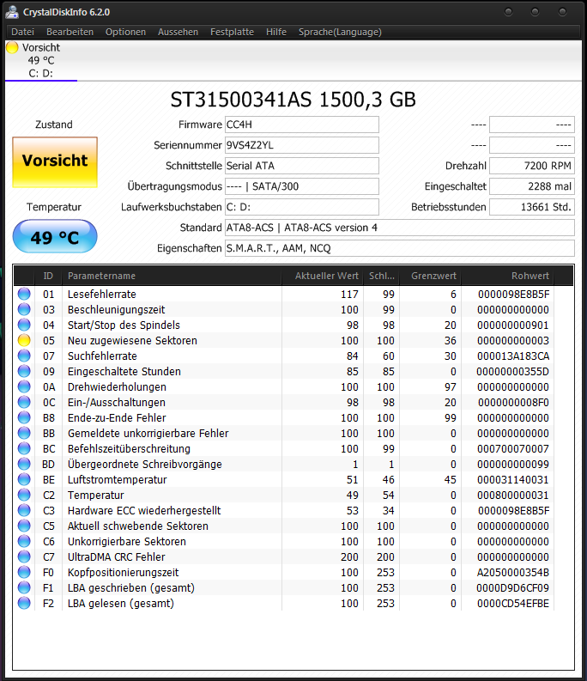Click status icon of Unkorrigierbare Sektoren row
The height and width of the screenshot is (681, 587).
click(x=24, y=542)
